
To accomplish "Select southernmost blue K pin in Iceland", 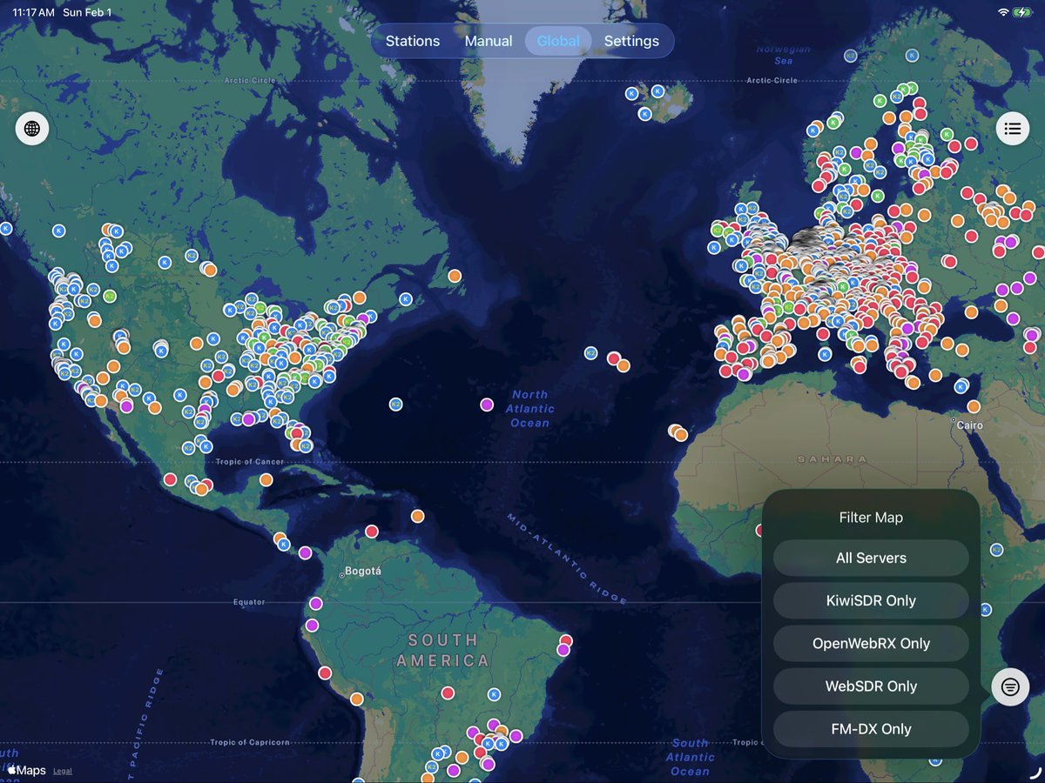I will 644,114.
